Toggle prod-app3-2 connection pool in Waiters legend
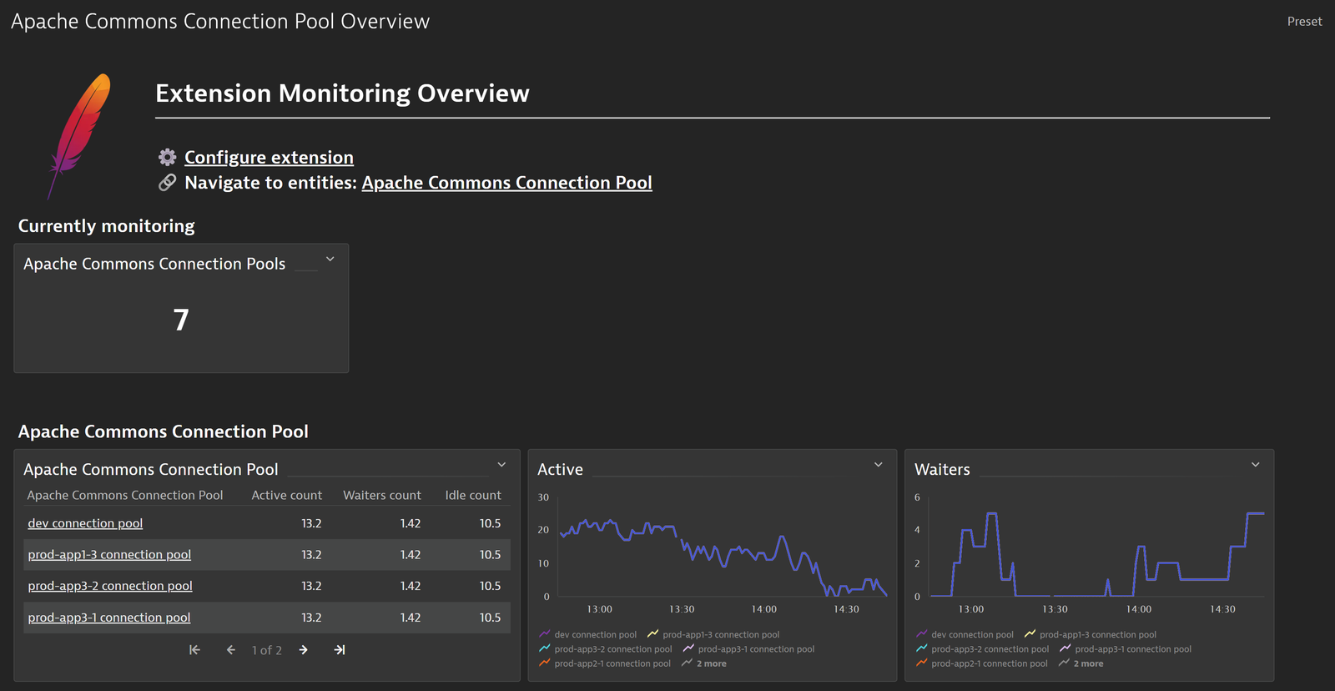 [x=983, y=648]
